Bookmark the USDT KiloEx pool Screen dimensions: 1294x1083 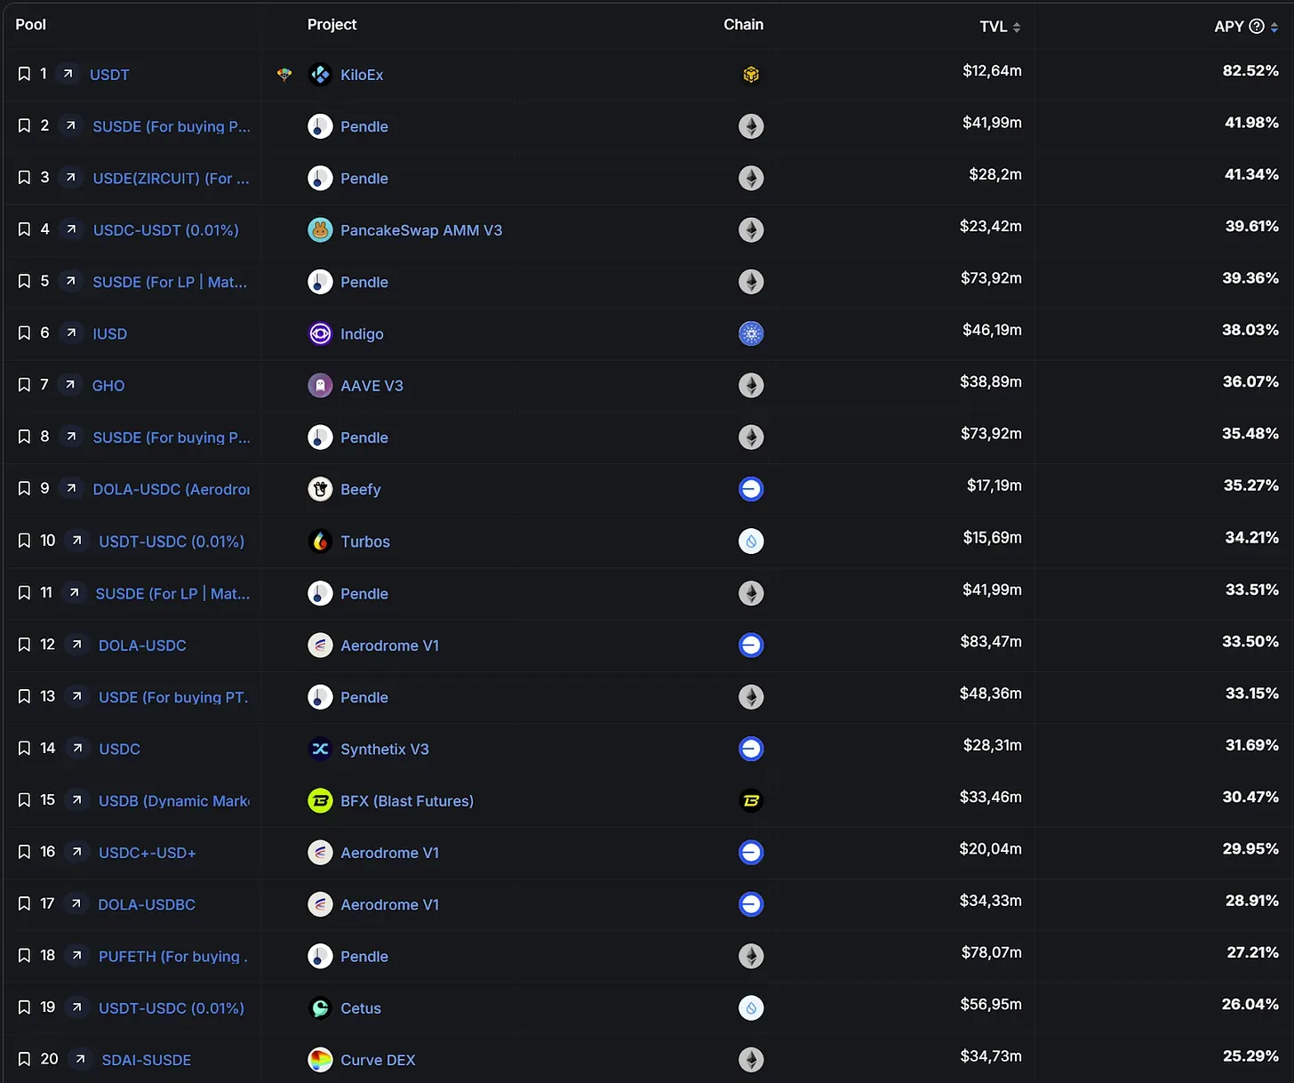point(24,74)
